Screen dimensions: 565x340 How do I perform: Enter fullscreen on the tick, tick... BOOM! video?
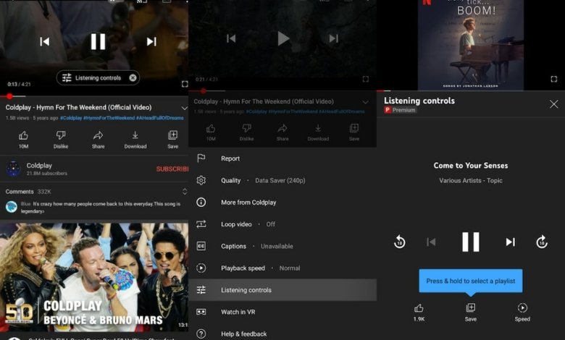pos(554,79)
